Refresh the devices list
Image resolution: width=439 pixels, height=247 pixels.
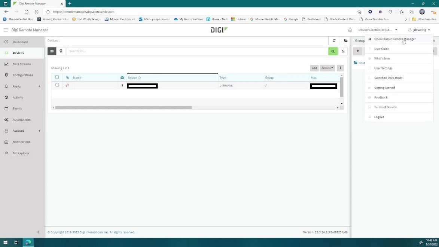click(334, 41)
